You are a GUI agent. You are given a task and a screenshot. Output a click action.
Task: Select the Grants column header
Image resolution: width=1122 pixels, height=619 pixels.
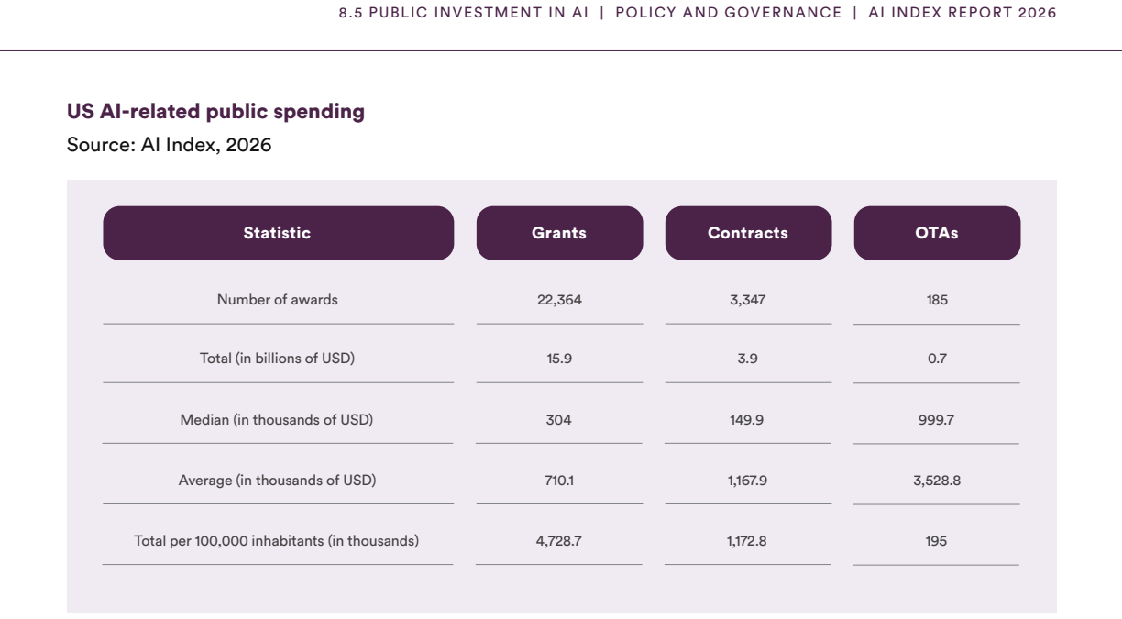tap(559, 233)
